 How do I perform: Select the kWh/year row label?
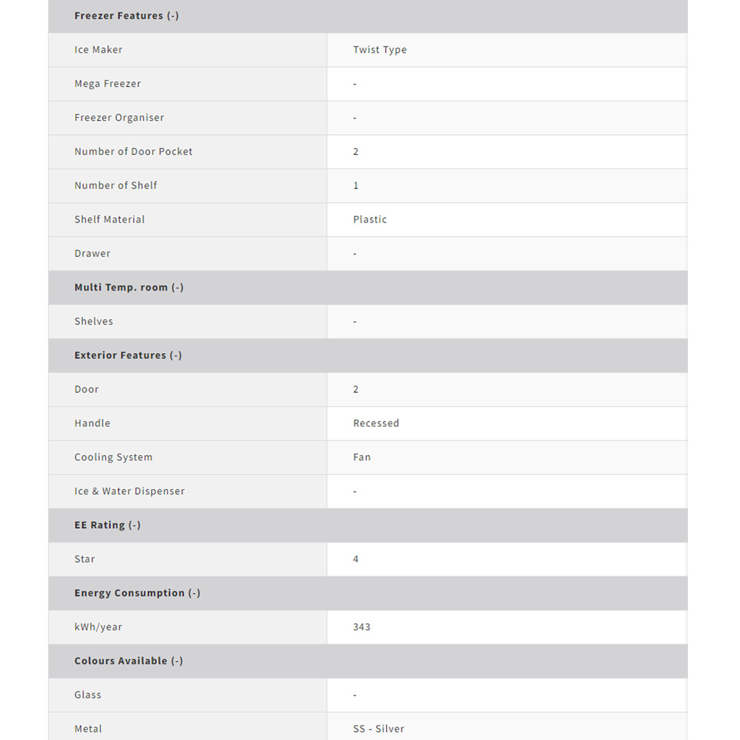98,627
